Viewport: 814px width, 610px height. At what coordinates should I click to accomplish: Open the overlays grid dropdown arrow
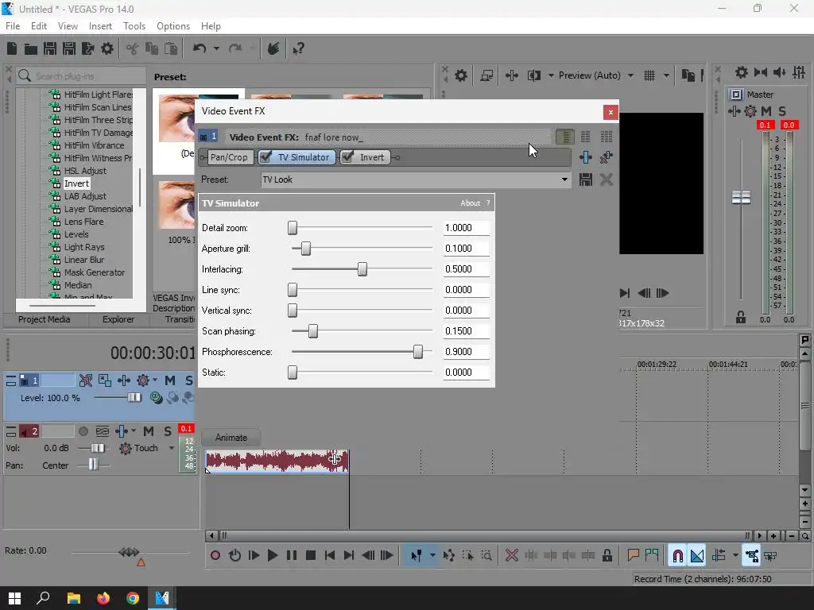[x=666, y=75]
